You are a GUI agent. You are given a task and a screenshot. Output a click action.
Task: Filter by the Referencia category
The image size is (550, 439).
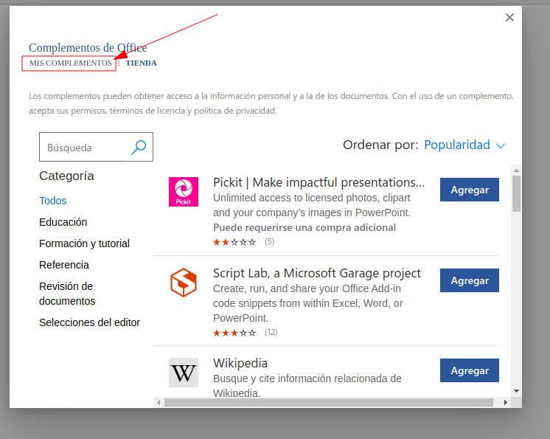click(64, 265)
